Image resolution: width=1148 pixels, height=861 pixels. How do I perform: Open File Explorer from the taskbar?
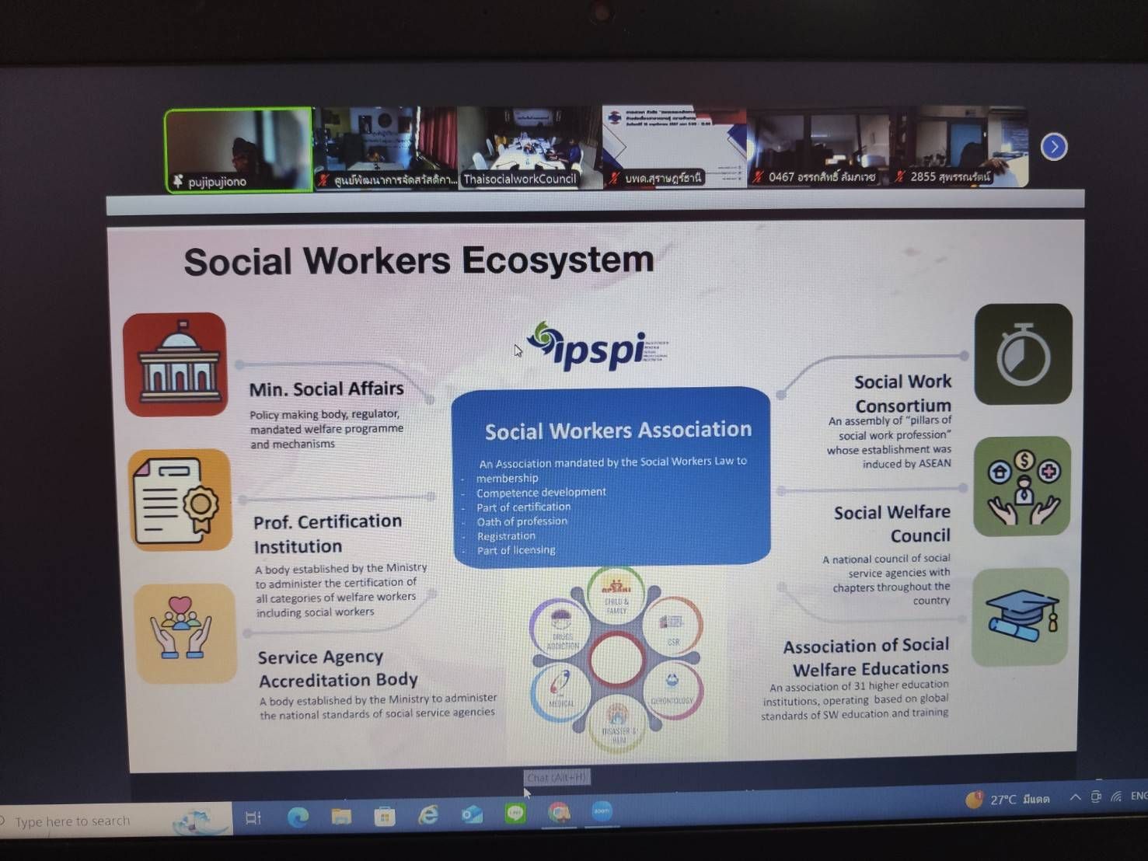(x=341, y=816)
